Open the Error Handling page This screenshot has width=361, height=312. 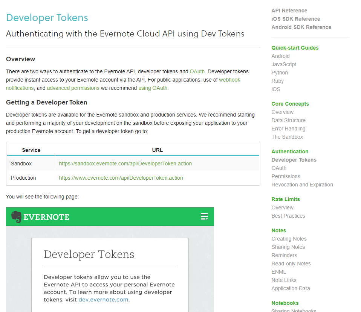pos(288,129)
